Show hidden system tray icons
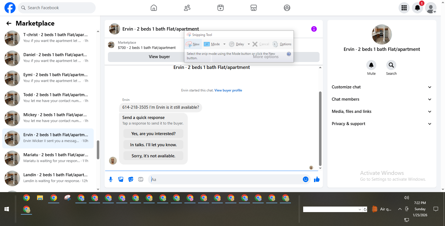This screenshot has width=445, height=226. coord(400,209)
